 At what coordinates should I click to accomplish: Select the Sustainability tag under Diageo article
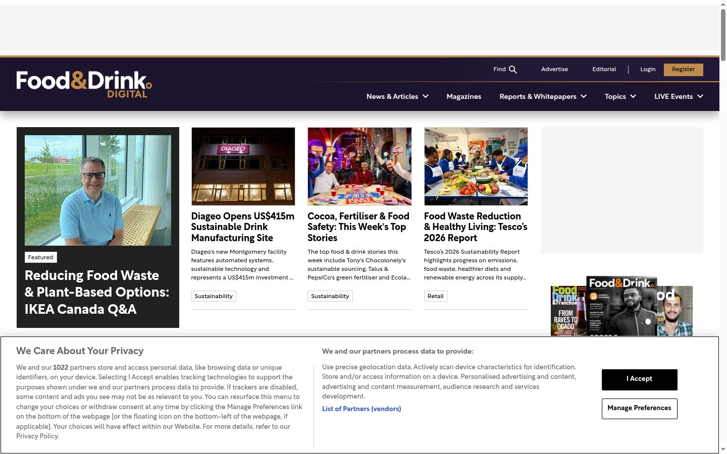point(214,296)
